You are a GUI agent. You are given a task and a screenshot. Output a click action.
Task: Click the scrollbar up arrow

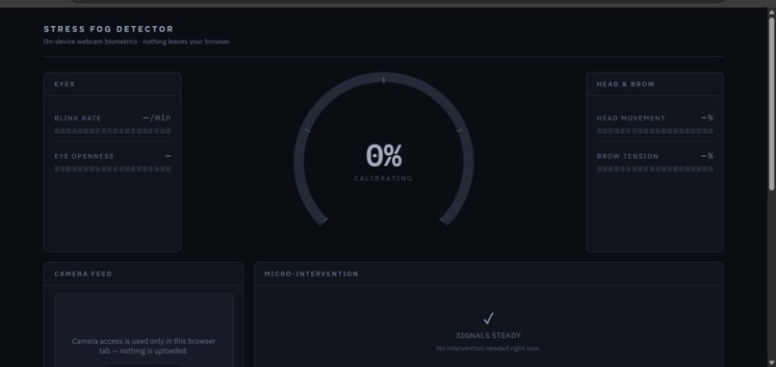coord(771,12)
